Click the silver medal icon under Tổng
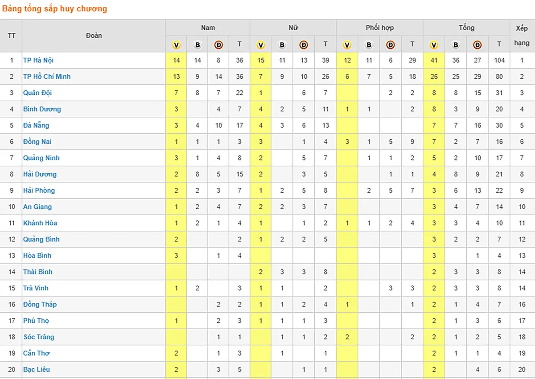Viewport: 535px width, 379px height. [x=456, y=45]
